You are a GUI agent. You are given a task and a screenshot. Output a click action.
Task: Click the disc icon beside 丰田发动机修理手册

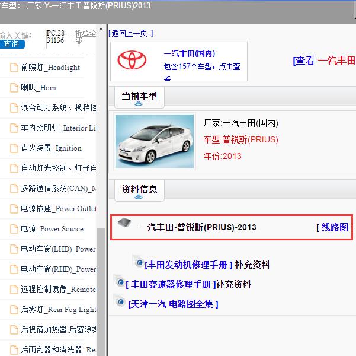pos(138,262)
